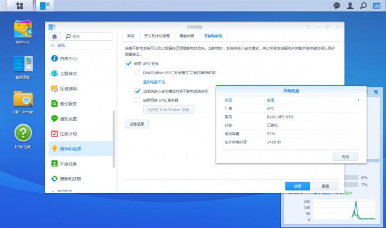Screen dimensions: 386x228
Task: Click Apply (应用) button
Action: coord(298,186)
